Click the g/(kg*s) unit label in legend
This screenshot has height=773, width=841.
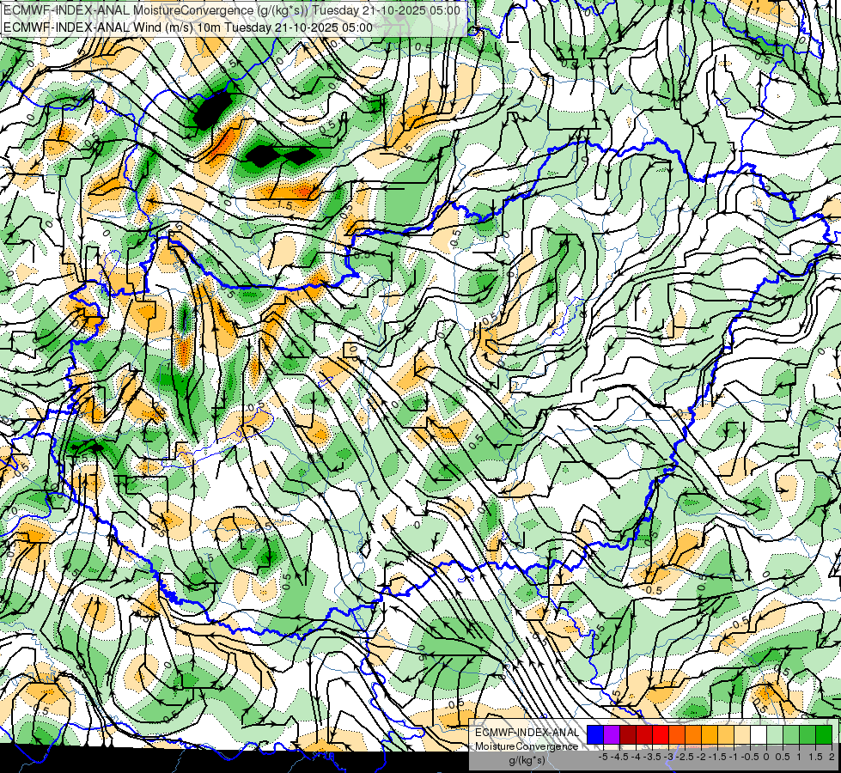tap(527, 761)
